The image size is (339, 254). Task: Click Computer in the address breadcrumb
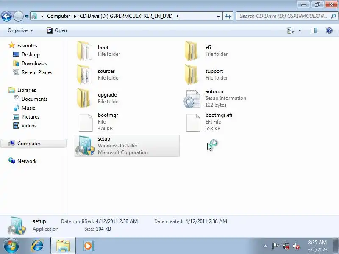[58, 16]
